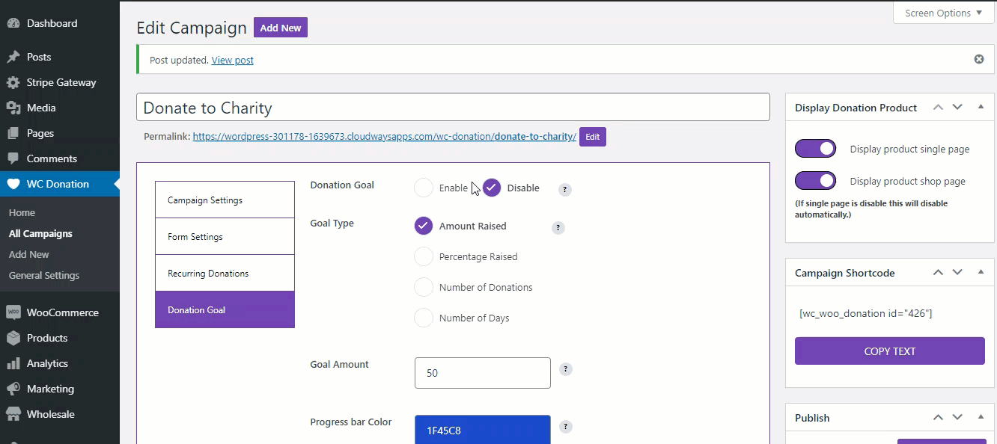
Task: Click the Analytics bar chart icon
Action: (x=13, y=363)
